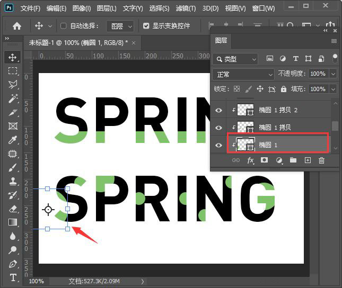Lock layer position

[x=260, y=88]
